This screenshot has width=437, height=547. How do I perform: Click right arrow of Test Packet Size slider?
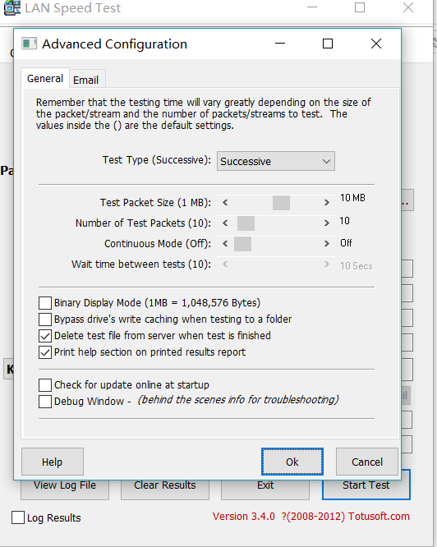[x=326, y=202]
